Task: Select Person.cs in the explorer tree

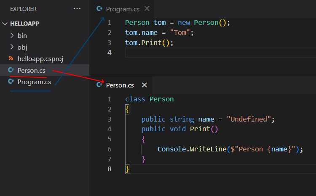Action: pyautogui.click(x=45, y=70)
